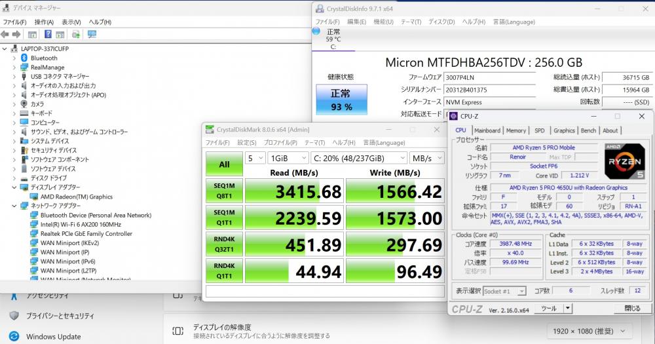
Task: Click the scan for hardware changes monitor icon
Action: click(x=92, y=34)
